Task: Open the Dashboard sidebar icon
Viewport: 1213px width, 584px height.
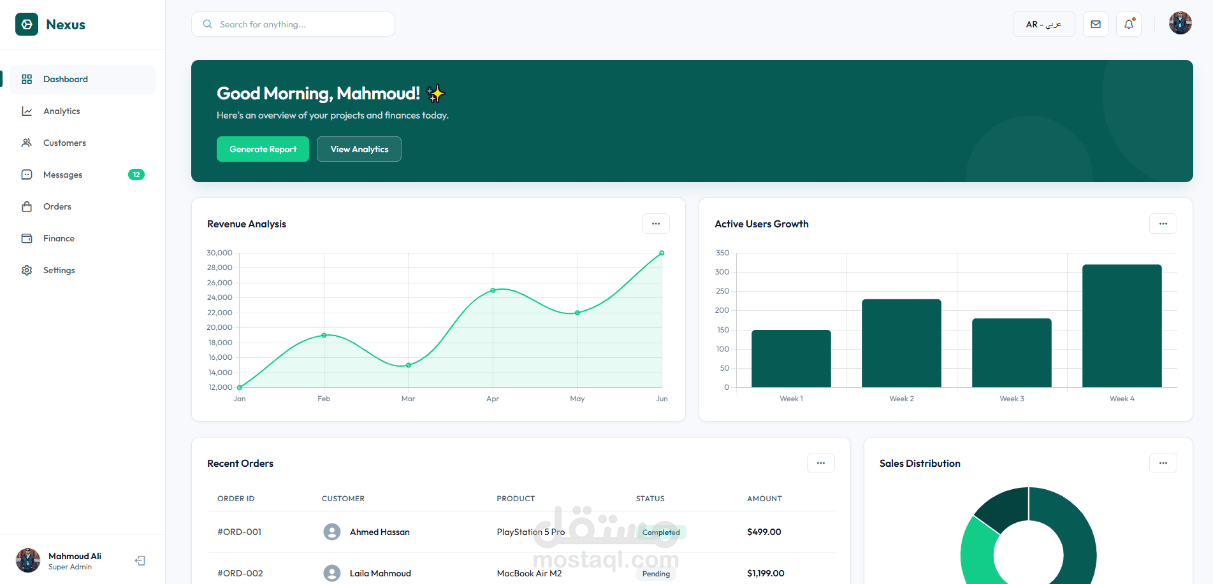Action: [26, 79]
